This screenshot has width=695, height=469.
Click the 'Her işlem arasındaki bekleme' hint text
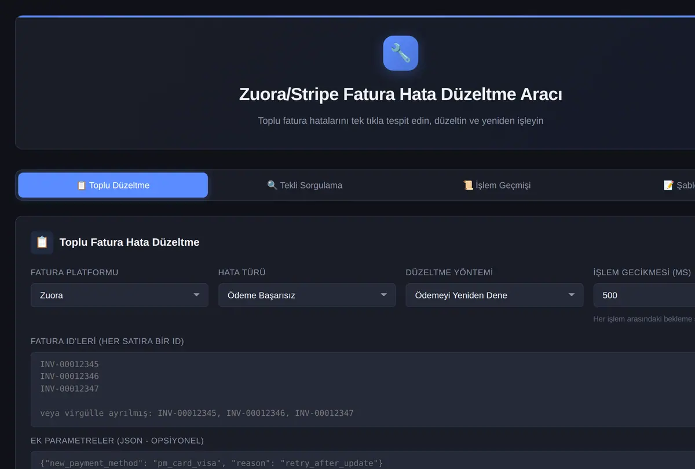(643, 319)
